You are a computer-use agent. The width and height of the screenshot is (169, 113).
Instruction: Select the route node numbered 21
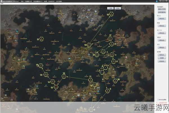(x=41, y=39)
